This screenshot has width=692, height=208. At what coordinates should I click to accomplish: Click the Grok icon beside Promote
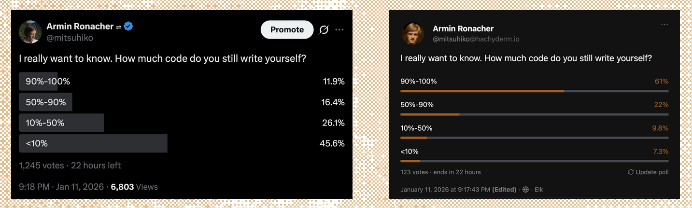324,30
